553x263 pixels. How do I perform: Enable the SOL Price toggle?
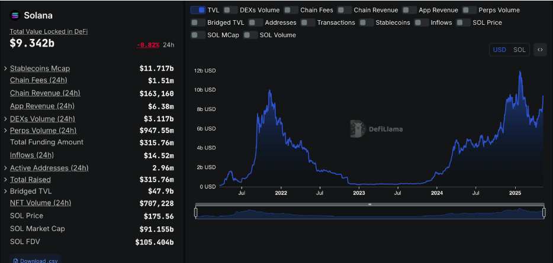click(x=464, y=22)
